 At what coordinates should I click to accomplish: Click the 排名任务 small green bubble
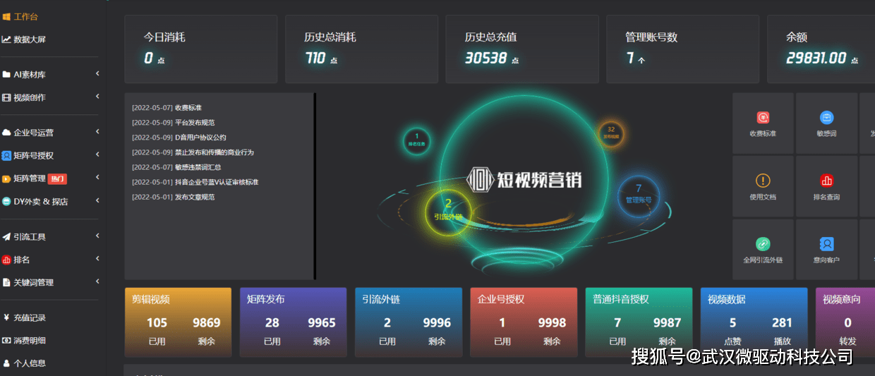(416, 140)
